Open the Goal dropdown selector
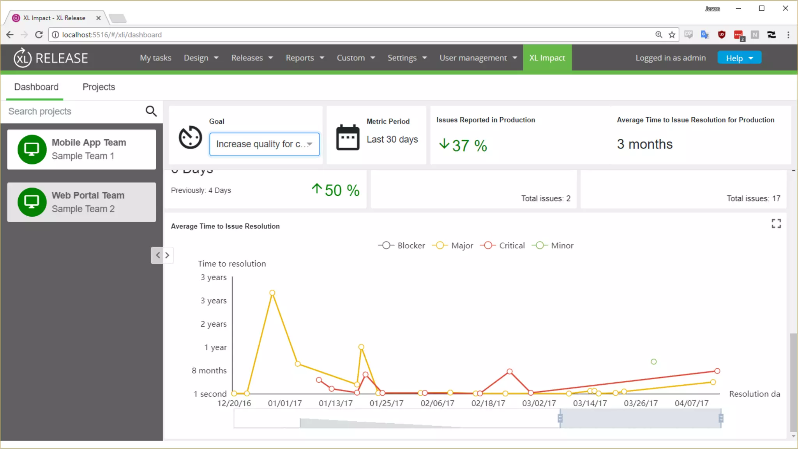The width and height of the screenshot is (798, 449). pyautogui.click(x=264, y=144)
